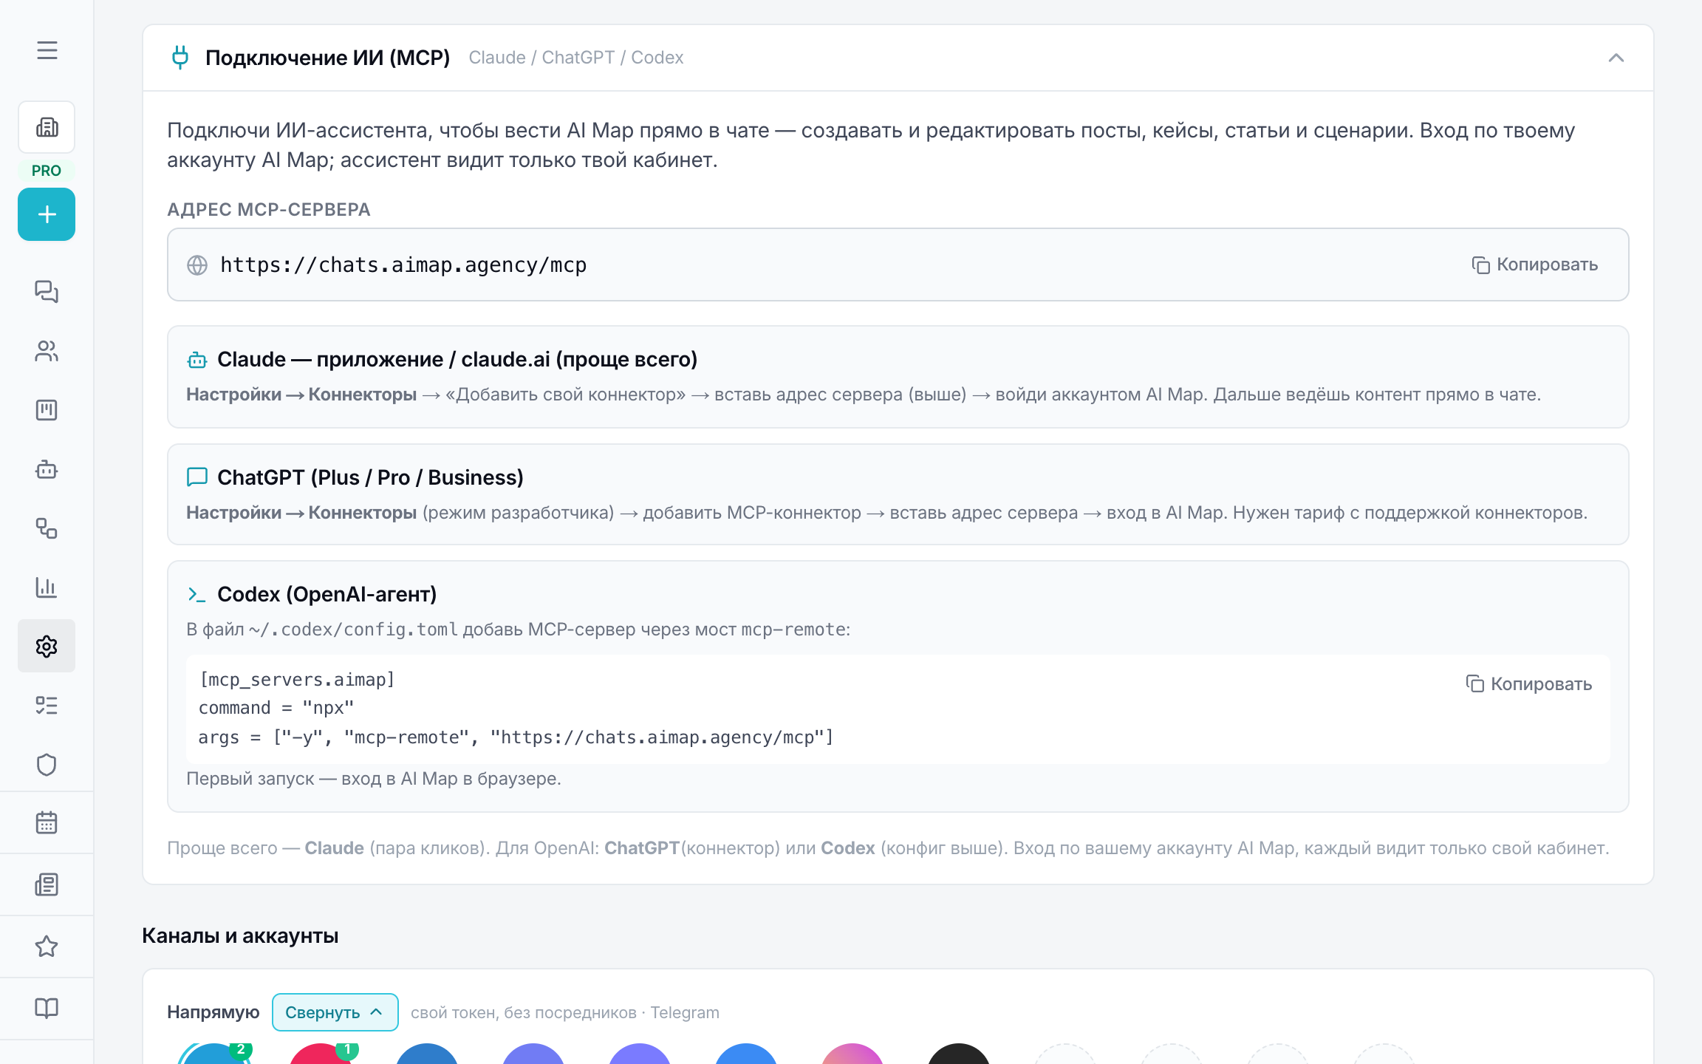This screenshot has height=1064, width=1702.
Task: Click the Подключение ИИ (MCP) header title
Action: [x=328, y=58]
